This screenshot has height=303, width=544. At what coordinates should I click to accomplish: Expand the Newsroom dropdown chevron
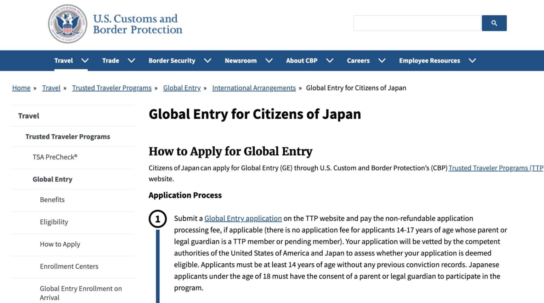click(270, 61)
